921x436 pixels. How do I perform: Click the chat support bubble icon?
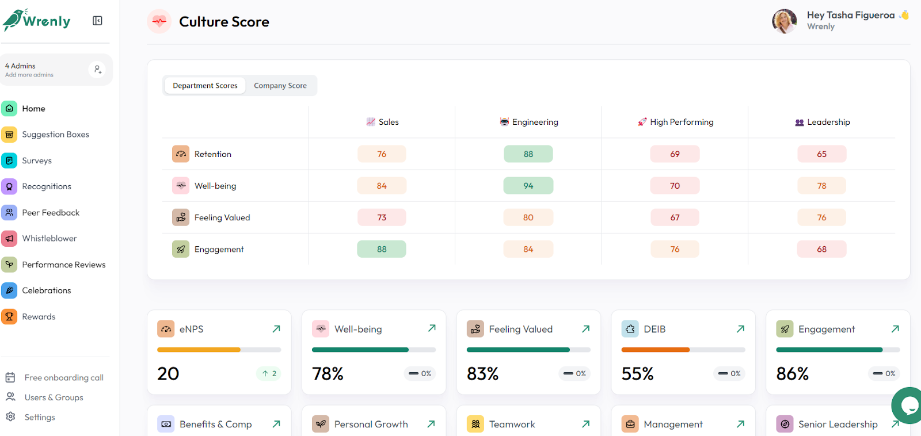pos(907,406)
